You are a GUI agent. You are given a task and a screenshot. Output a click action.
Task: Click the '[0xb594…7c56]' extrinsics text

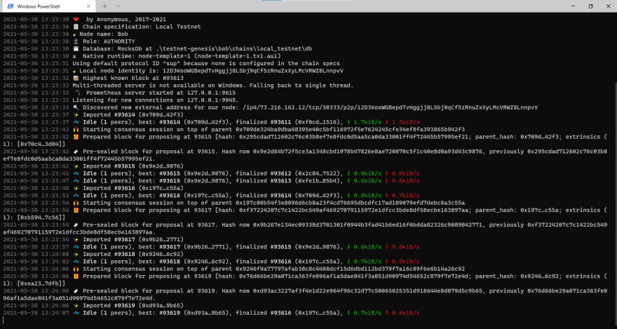[x=39, y=217]
